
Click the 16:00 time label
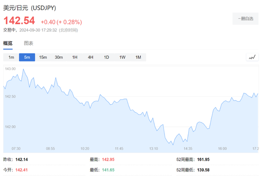pos(222,148)
